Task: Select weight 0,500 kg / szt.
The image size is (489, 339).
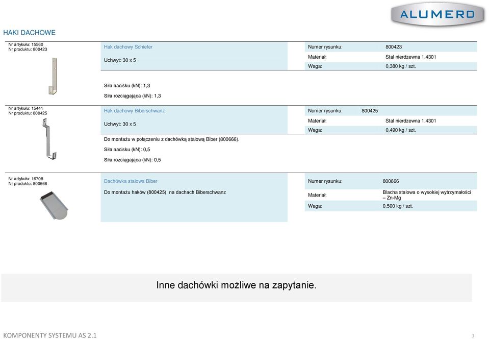Action: [398, 206]
